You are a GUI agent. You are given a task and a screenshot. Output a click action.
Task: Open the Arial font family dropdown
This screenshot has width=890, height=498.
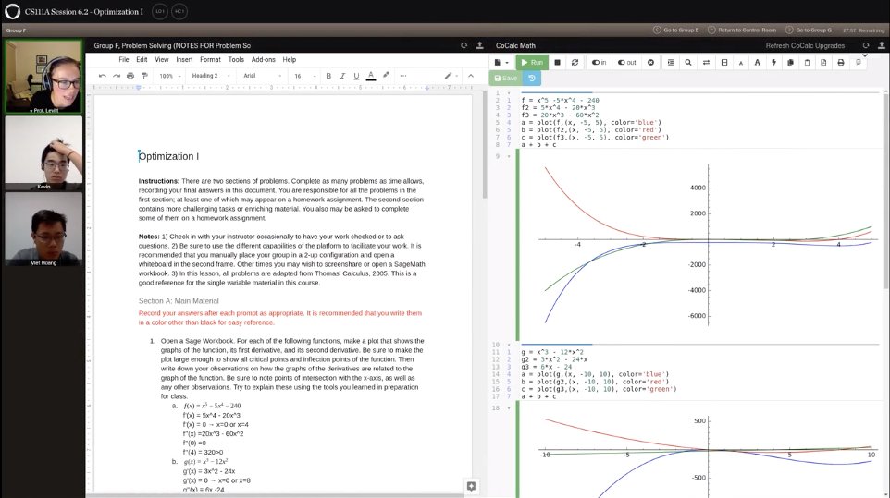tap(262, 76)
